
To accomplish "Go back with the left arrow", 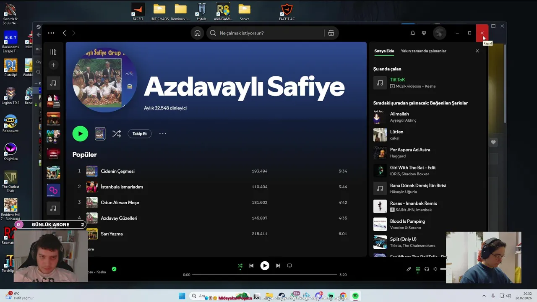I will coord(64,33).
